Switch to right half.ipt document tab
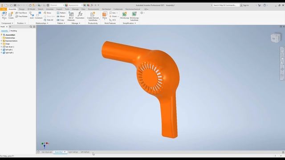 click(73, 152)
